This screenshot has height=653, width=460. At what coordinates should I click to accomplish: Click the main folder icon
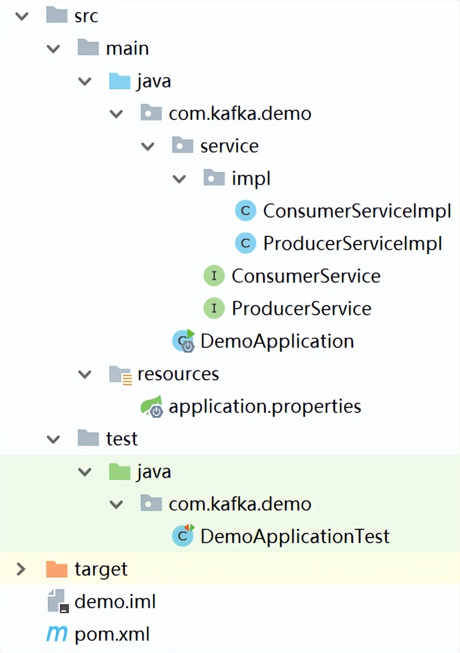point(88,48)
